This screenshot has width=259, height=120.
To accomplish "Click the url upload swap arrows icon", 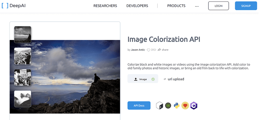I will [165, 79].
